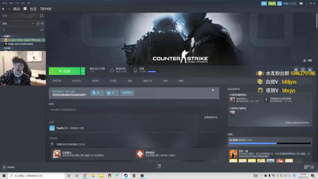This screenshot has height=179, width=318.
Task: Select Counter-Strike: Global Offensive in library list
Action: click(24, 40)
